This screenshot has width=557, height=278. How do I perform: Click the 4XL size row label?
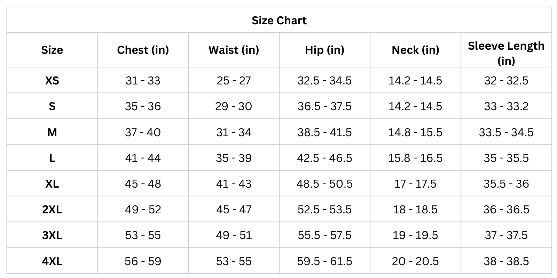(x=52, y=261)
